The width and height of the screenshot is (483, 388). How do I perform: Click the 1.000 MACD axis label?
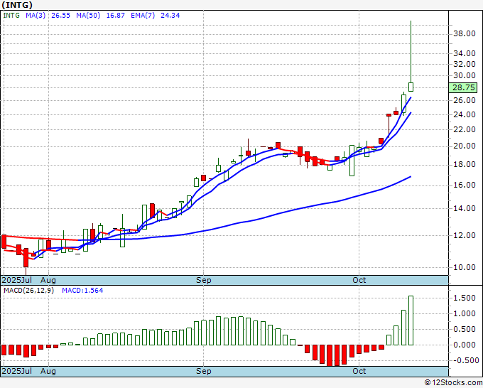click(x=465, y=313)
